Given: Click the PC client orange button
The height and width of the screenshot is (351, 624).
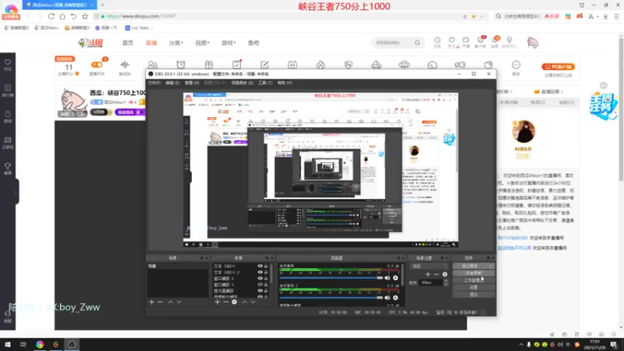Looking at the screenshot, I should [558, 67].
